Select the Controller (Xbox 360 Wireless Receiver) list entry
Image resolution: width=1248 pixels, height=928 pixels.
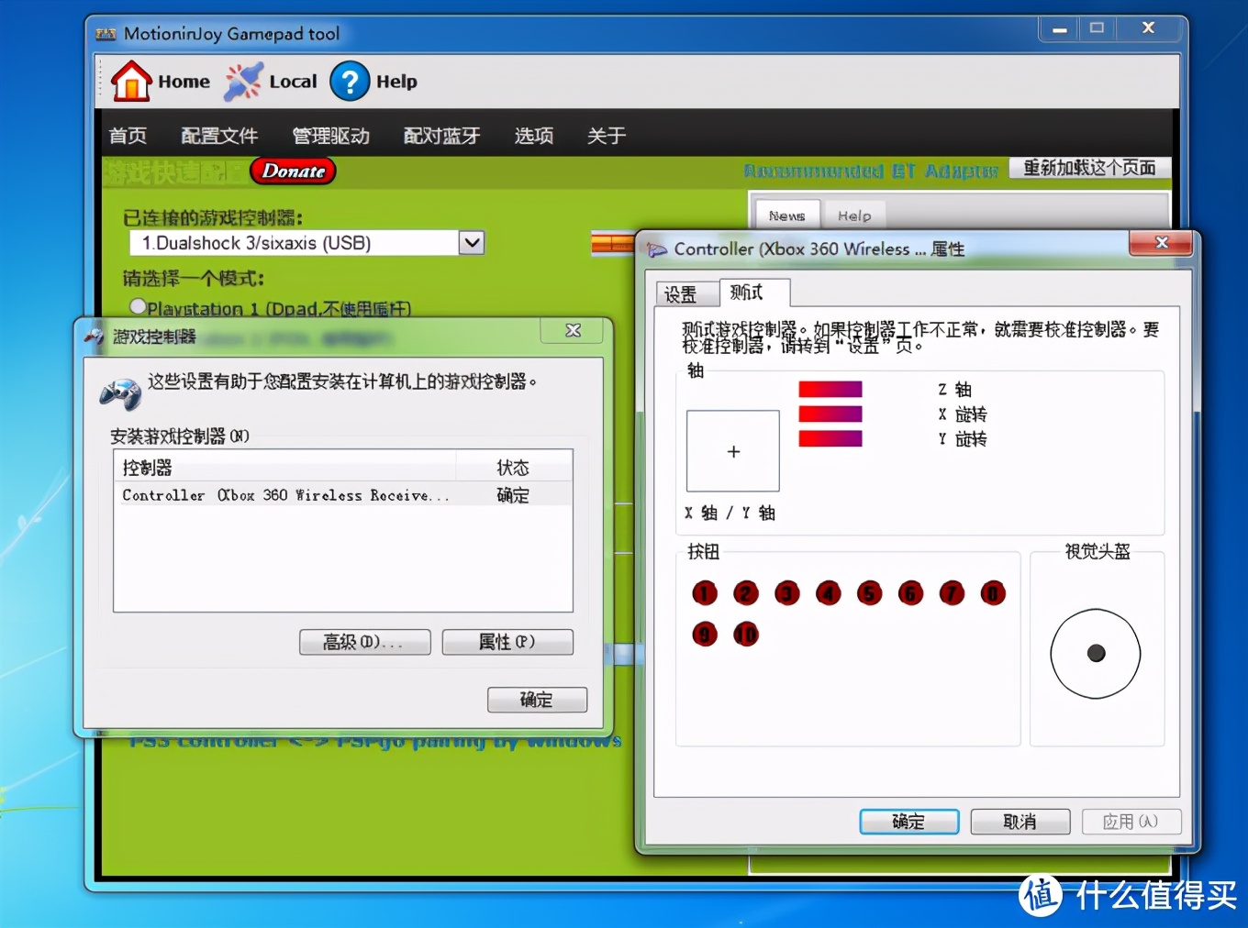pos(284,494)
